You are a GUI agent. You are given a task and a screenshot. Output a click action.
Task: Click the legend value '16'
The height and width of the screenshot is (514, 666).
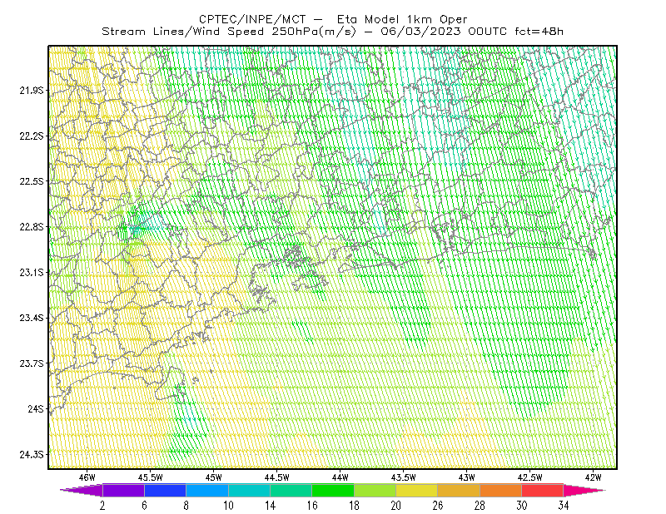[x=312, y=506]
